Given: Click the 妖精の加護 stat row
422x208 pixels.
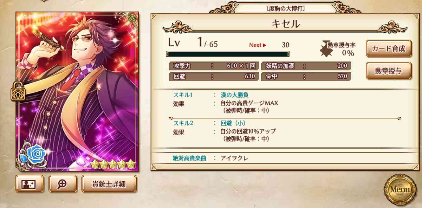Looking at the screenshot, I should pos(306,66).
